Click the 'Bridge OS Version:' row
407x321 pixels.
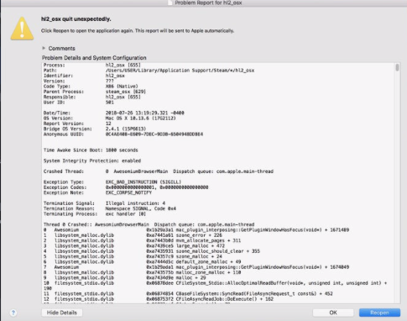click(95, 129)
